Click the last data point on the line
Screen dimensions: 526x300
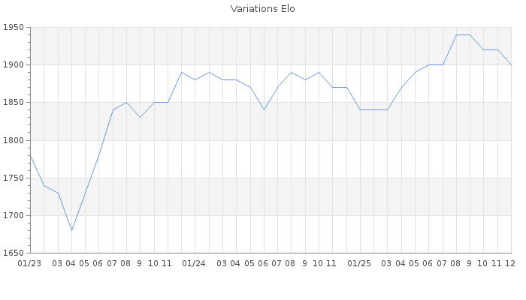[x=511, y=65]
